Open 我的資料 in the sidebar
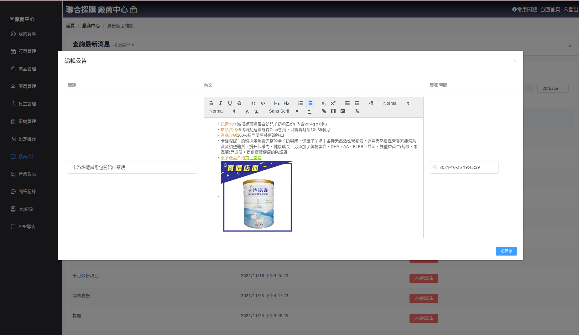 point(27,34)
